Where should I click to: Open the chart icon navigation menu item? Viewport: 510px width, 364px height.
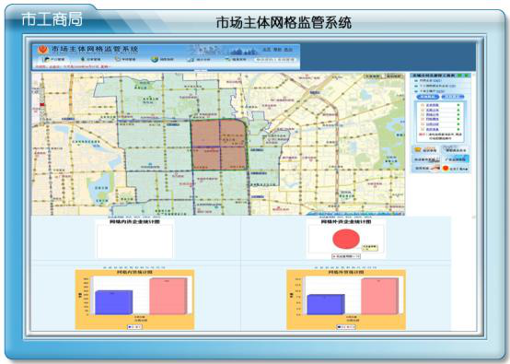tap(199, 60)
